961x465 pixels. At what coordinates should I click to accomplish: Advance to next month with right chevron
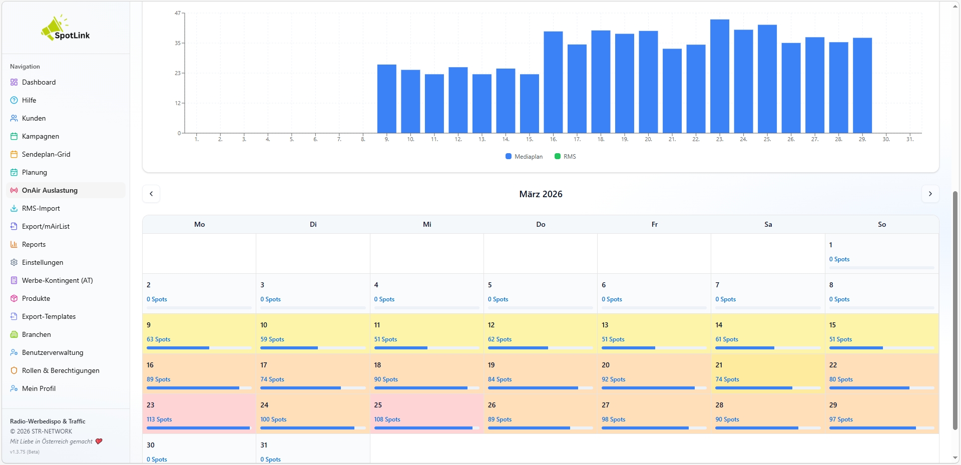(x=930, y=194)
